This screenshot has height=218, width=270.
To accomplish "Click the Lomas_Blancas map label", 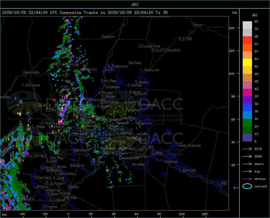I will [x=189, y=145].
